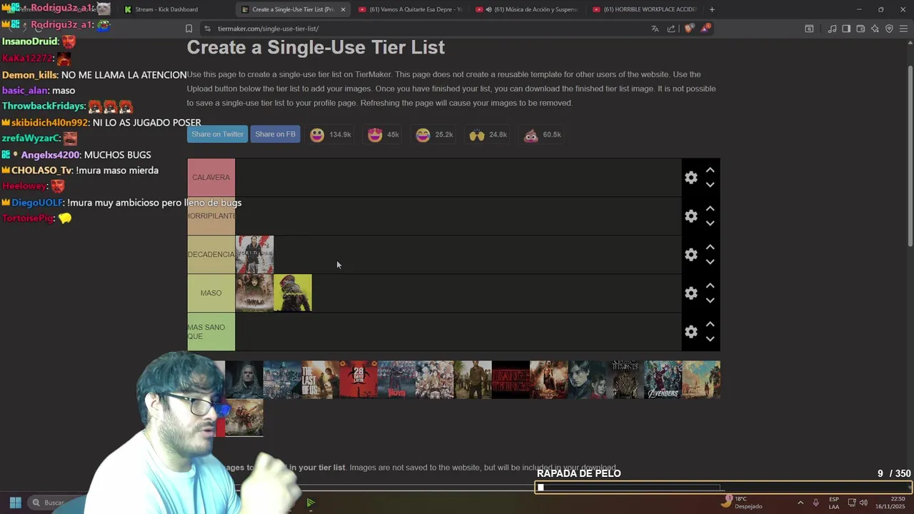The height and width of the screenshot is (514, 914).
Task: Click the Share on Twitter button
Action: (217, 134)
